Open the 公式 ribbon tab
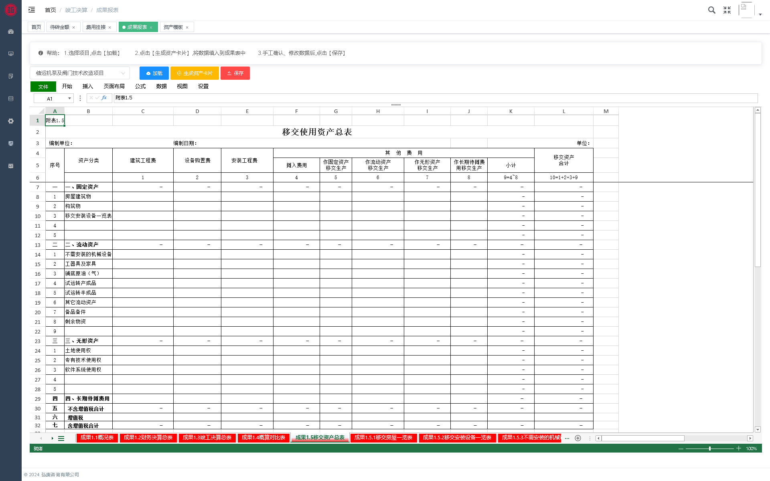Screen dimensions: 770x481 click(140, 86)
